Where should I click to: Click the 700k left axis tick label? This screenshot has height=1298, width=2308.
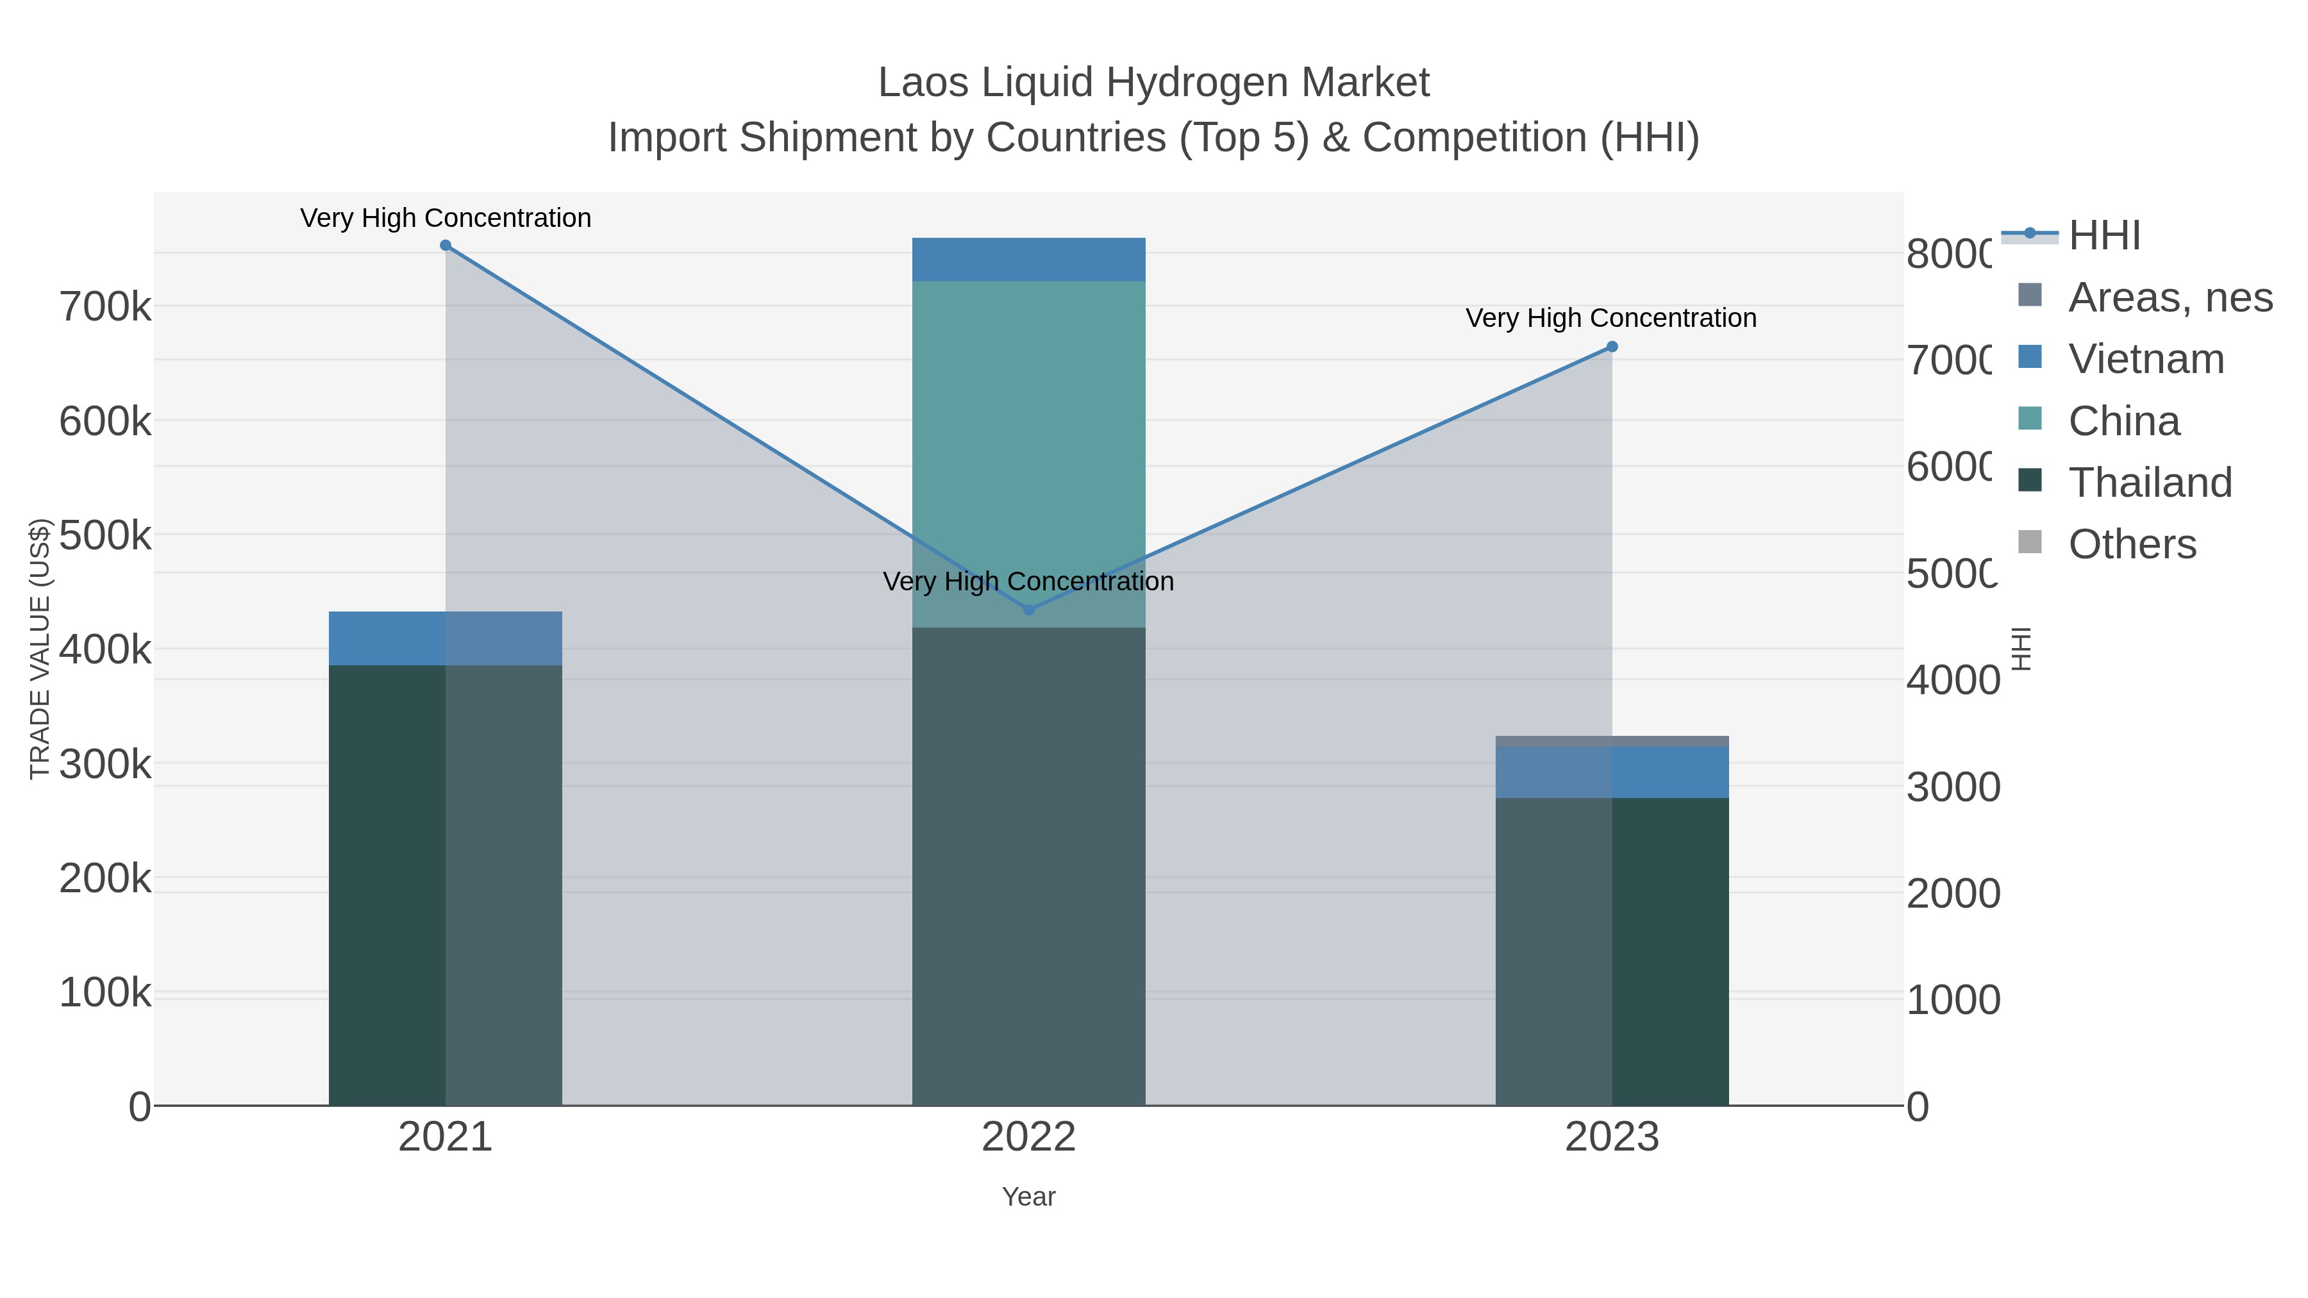(x=106, y=307)
